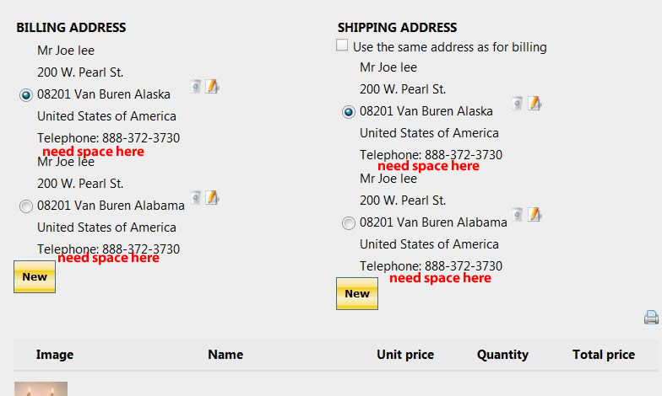662x396 pixels.
Task: Delete the Alaska billing address
Action: (x=196, y=86)
